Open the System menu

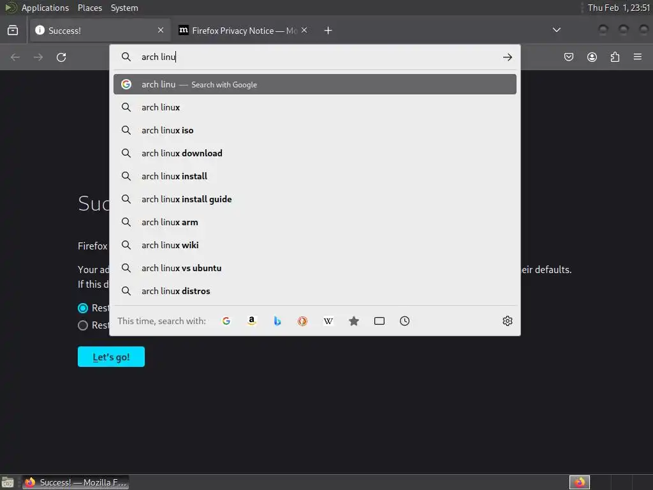pos(124,8)
